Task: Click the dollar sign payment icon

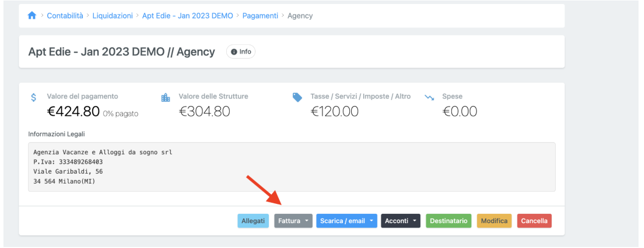Action: click(x=34, y=97)
